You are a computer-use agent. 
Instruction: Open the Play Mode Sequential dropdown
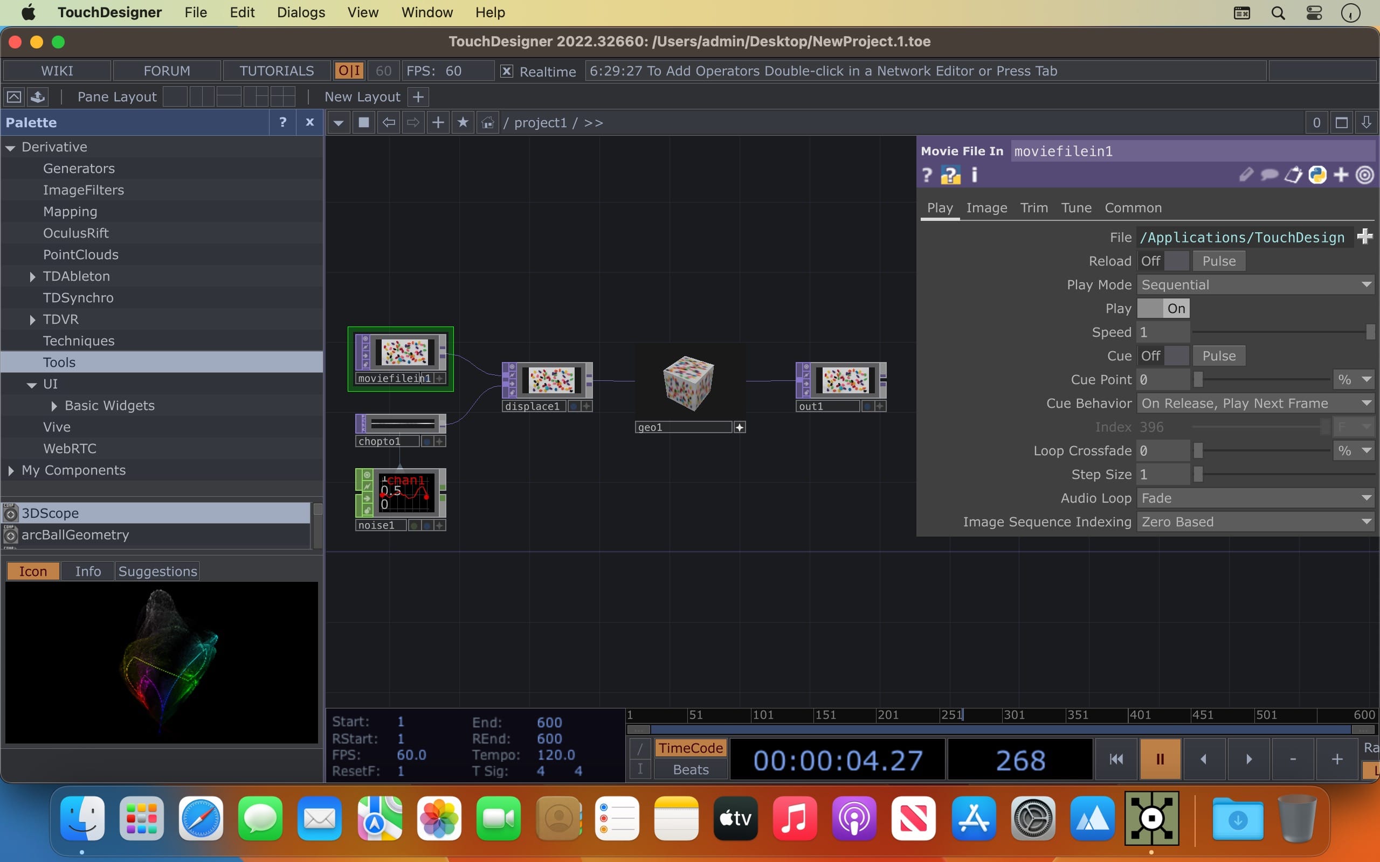click(1255, 284)
